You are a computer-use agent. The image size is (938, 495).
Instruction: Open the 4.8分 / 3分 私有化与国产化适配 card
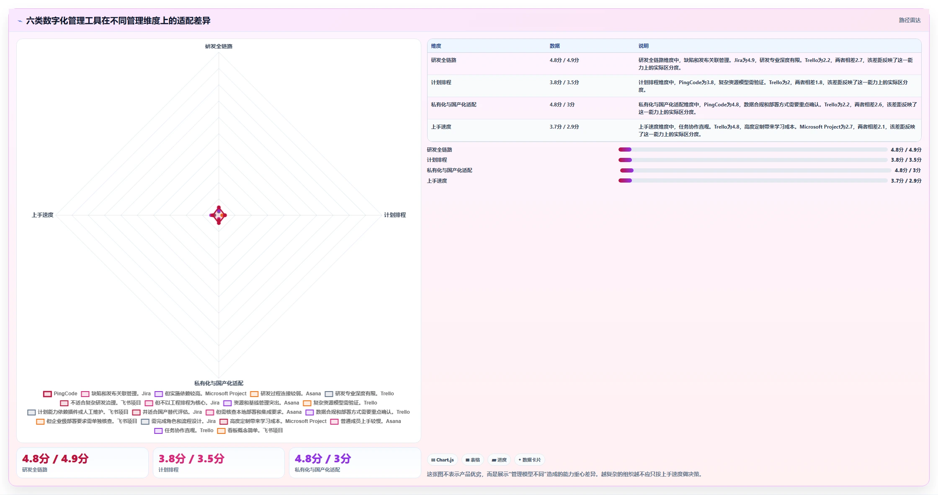click(x=355, y=463)
